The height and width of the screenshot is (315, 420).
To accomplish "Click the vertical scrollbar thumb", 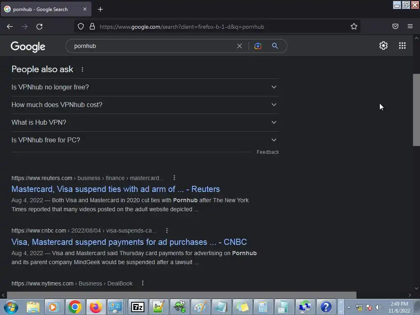I will coord(416,110).
